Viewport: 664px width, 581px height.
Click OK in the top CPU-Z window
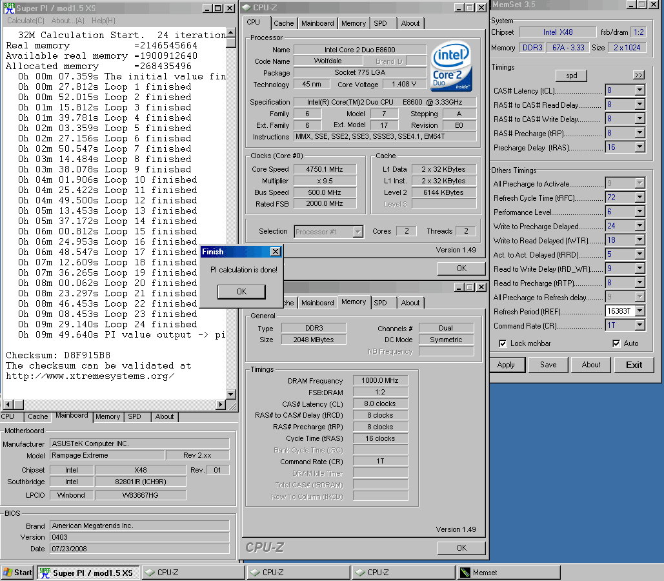(461, 269)
